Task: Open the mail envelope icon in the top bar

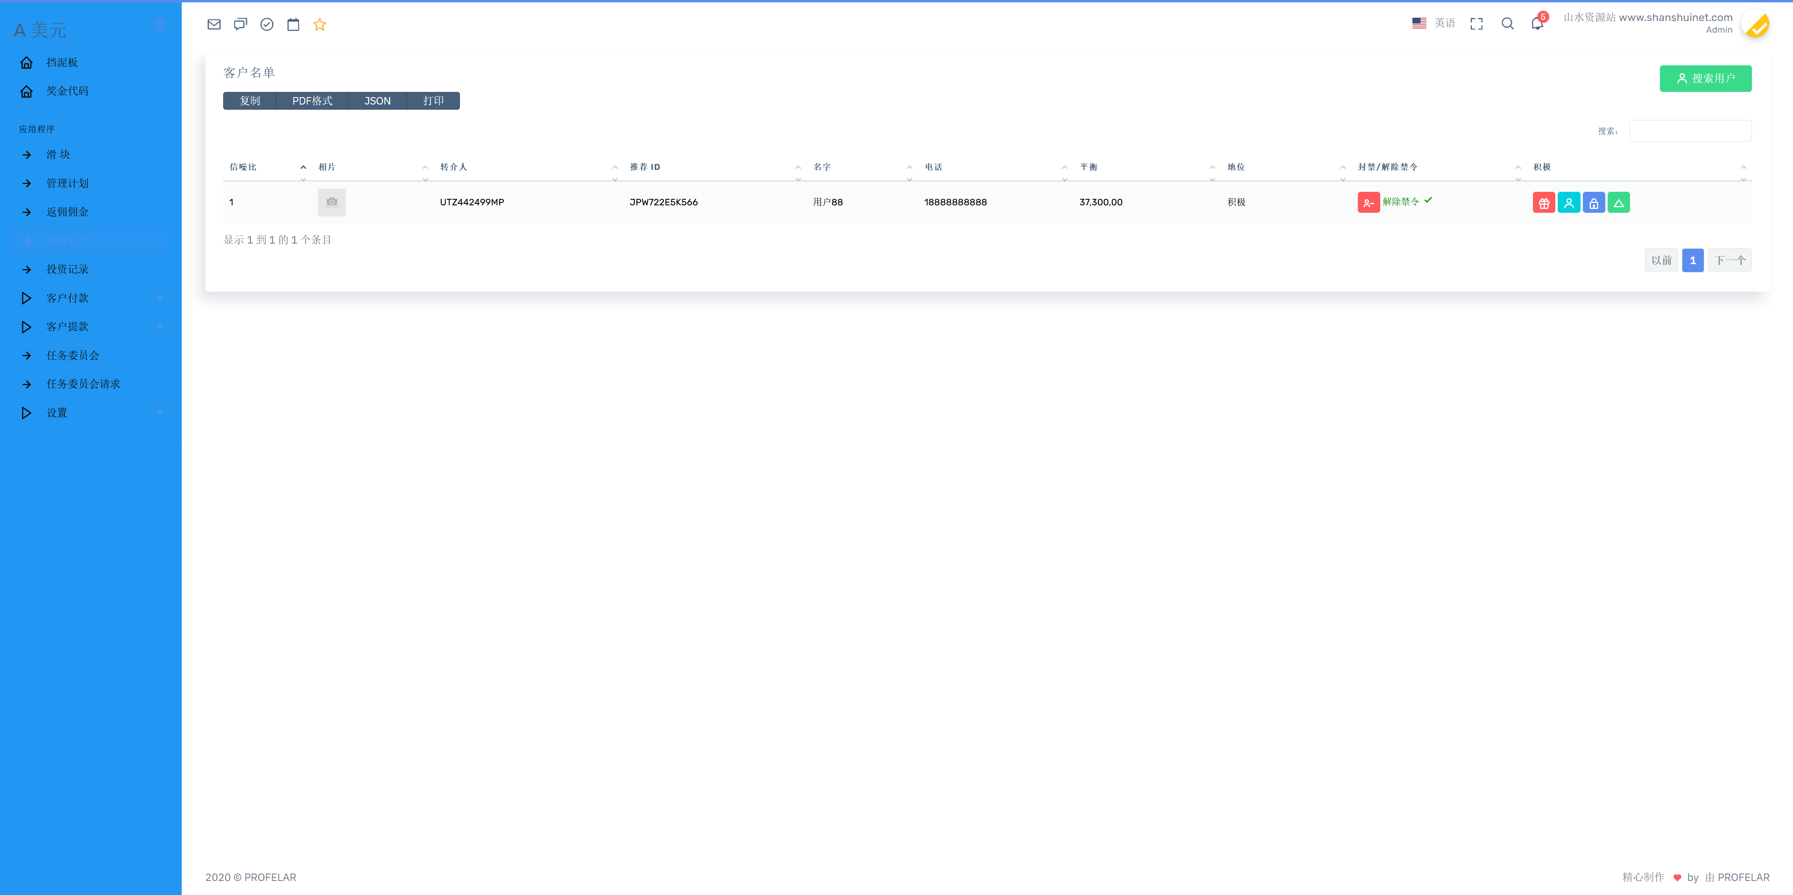Action: point(214,24)
